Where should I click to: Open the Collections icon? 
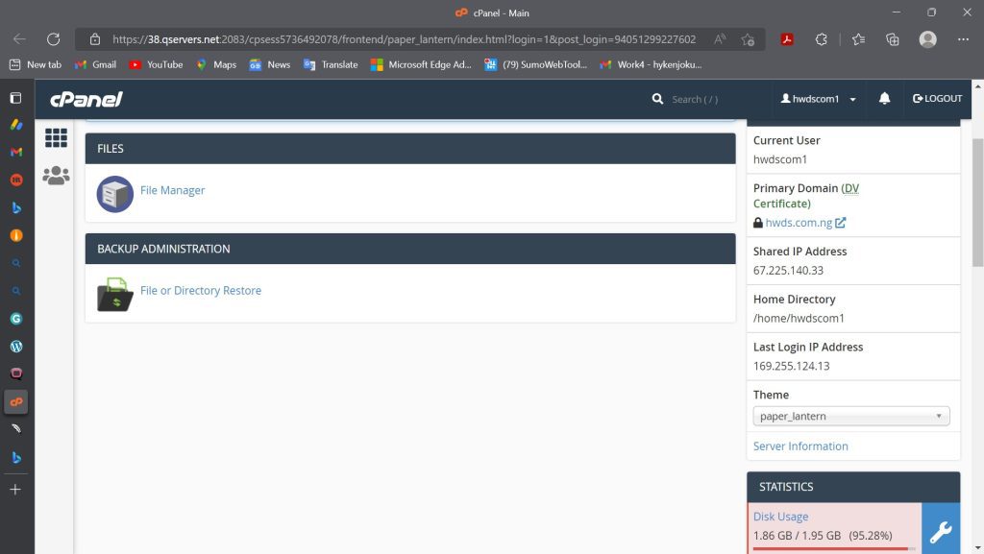[x=893, y=39]
